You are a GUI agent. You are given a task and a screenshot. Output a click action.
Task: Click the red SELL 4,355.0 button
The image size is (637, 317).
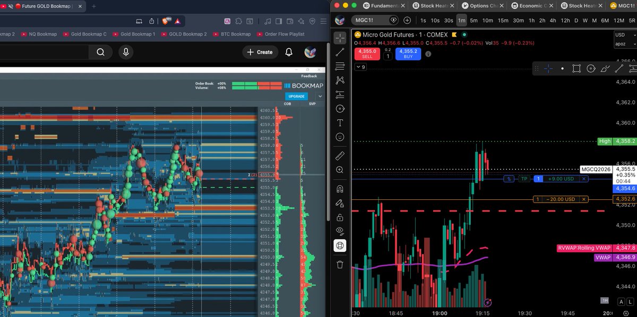368,54
